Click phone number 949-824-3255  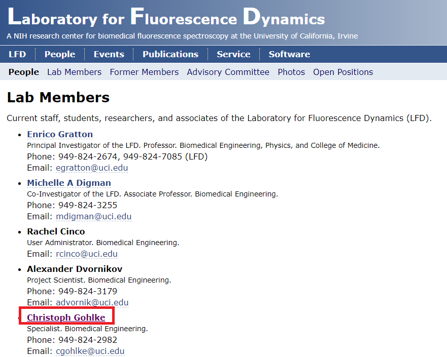[x=88, y=205]
